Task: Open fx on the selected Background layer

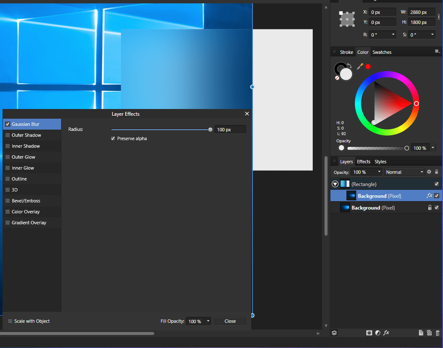Action: [430, 195]
